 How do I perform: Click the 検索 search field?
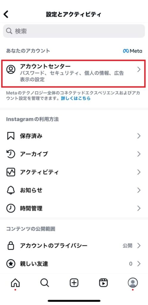coord(74,31)
